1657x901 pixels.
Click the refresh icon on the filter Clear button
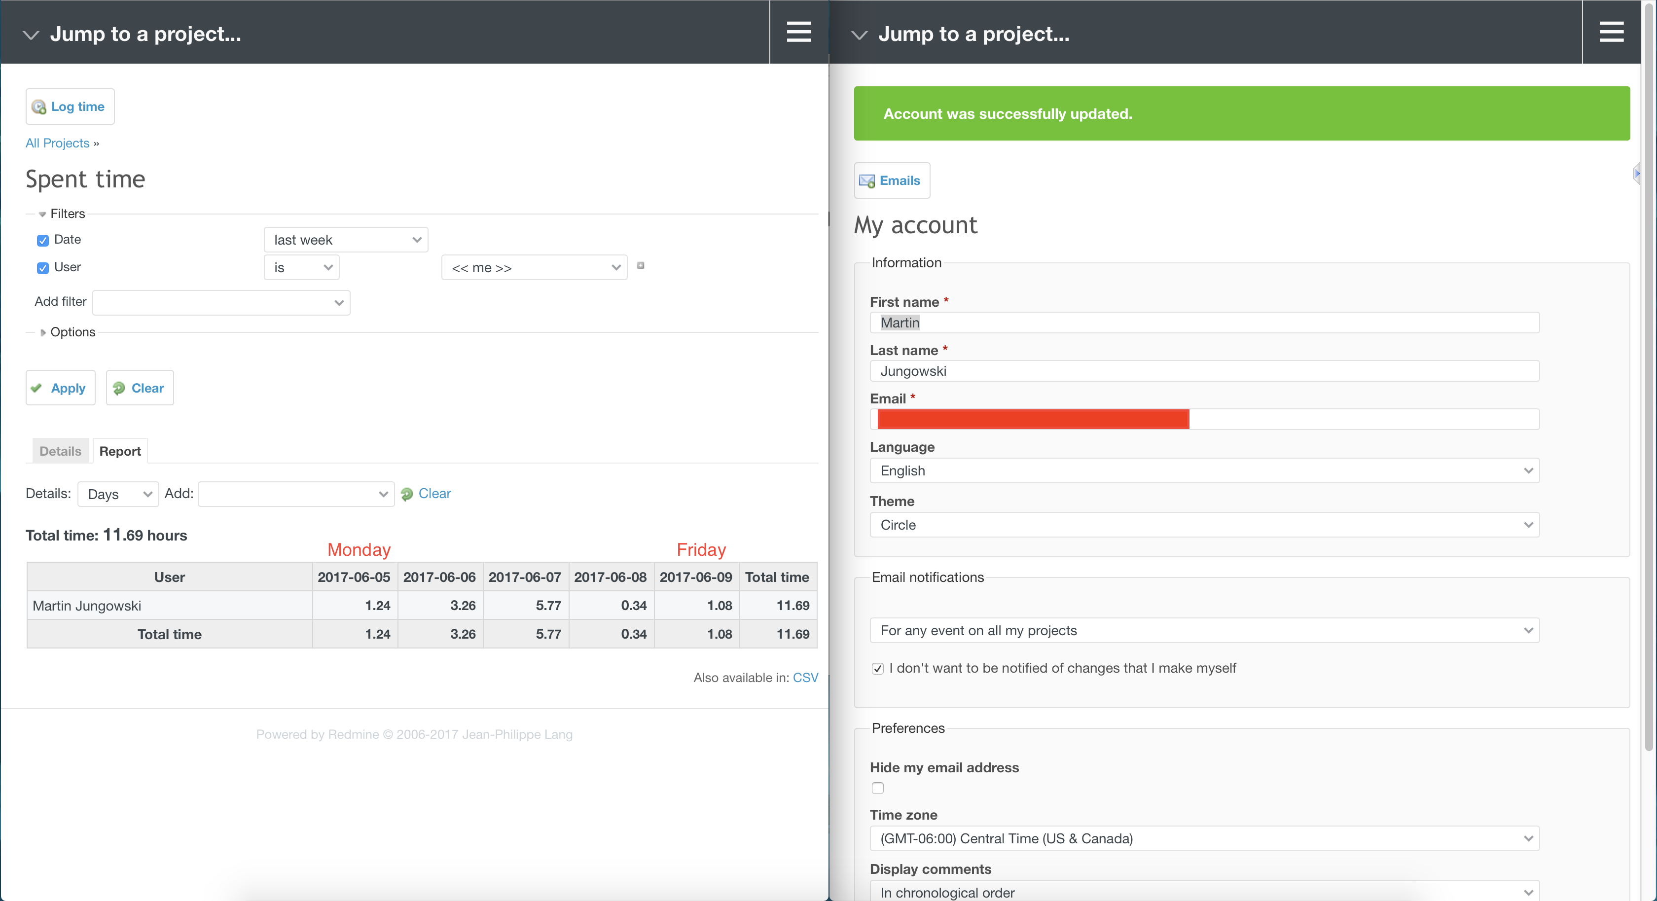coord(119,388)
